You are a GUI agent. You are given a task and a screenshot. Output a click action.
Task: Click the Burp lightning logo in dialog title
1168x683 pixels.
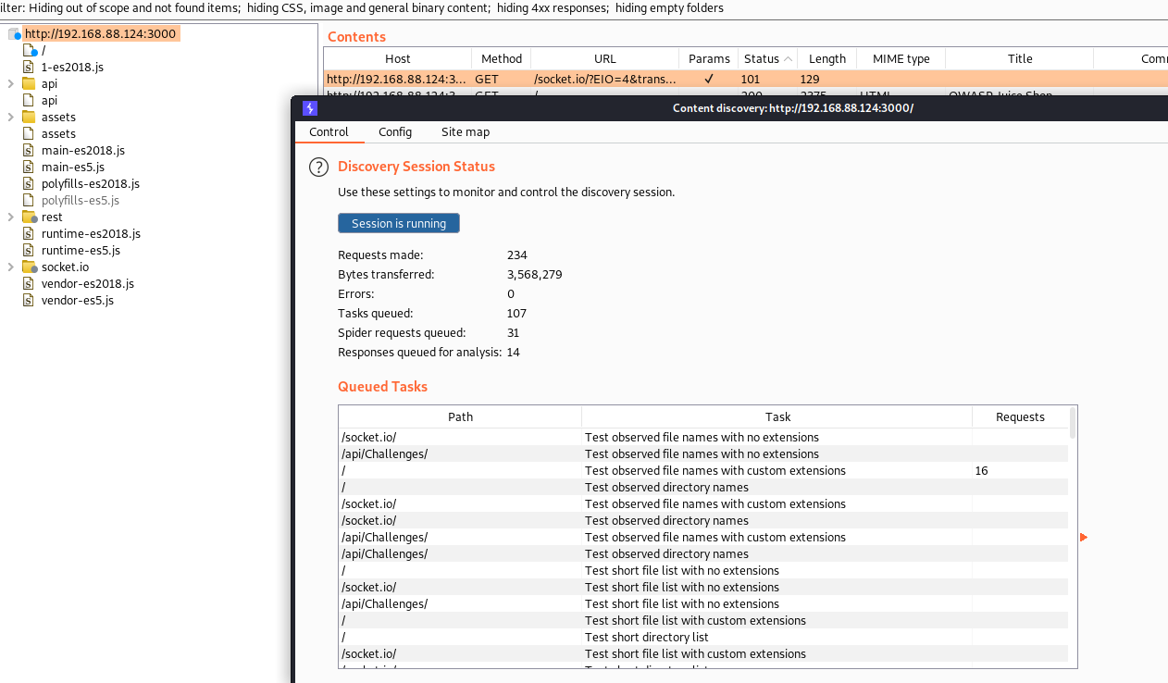pyautogui.click(x=309, y=108)
